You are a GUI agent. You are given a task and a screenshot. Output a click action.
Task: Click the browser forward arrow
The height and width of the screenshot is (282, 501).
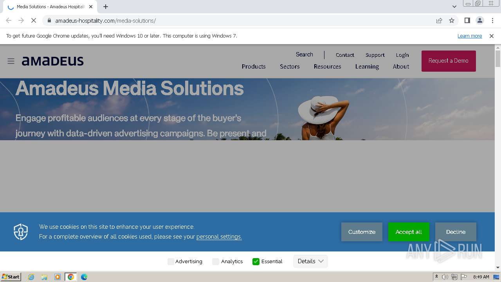coord(21,21)
